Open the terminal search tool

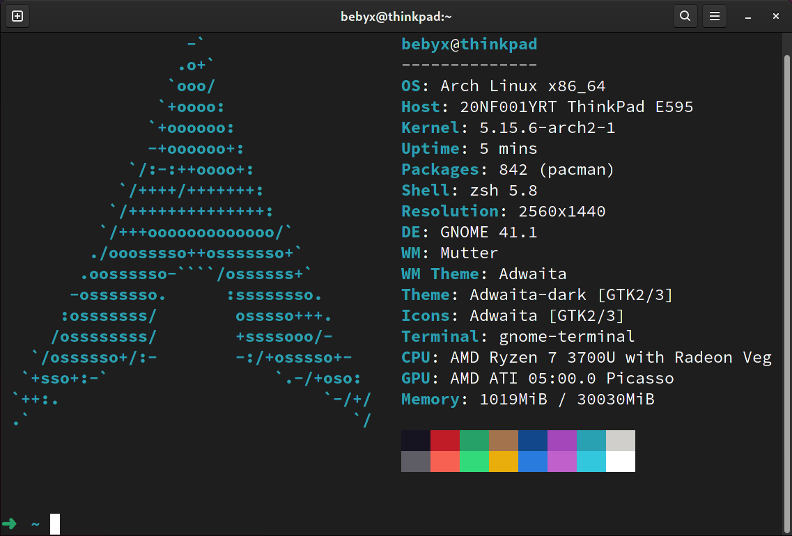685,16
